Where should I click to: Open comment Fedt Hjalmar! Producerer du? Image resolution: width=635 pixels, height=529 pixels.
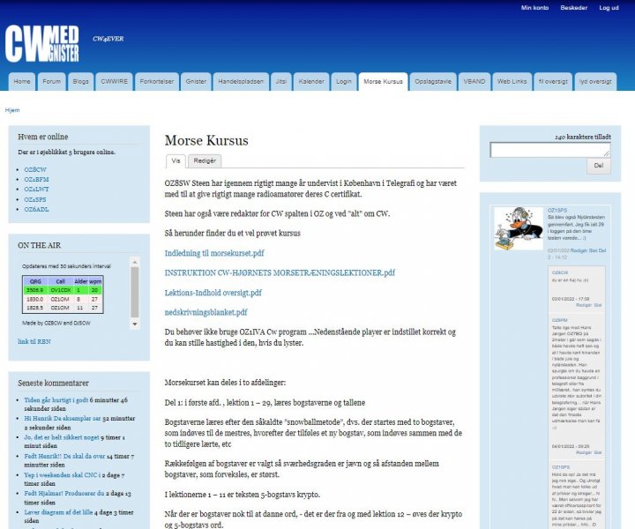pos(64,494)
